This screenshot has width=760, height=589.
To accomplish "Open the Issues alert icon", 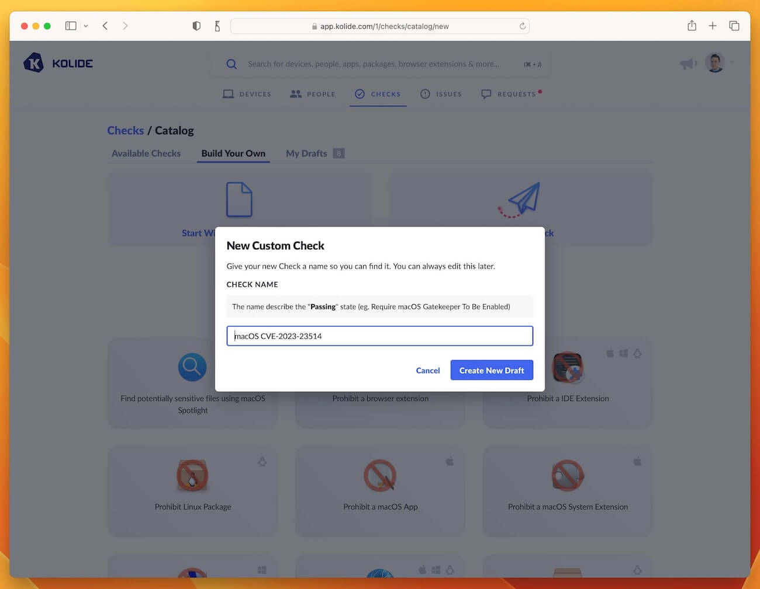I will (425, 93).
